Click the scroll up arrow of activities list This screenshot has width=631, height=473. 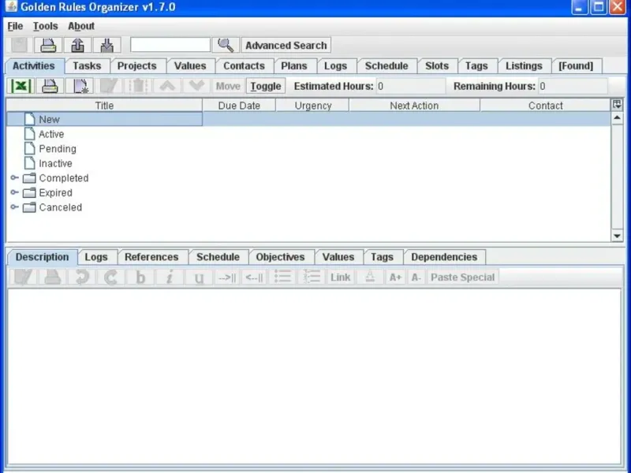coord(617,117)
